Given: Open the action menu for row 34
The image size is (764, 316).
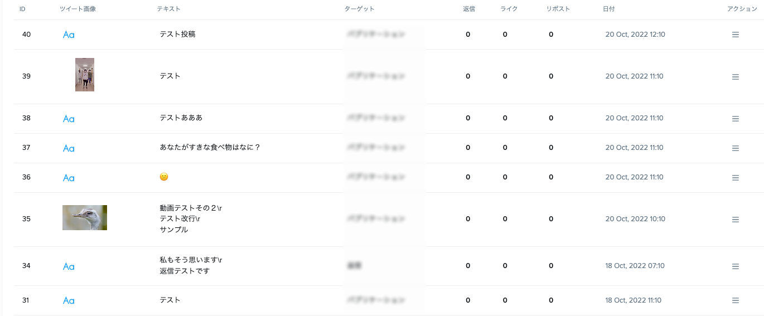Looking at the screenshot, I should click(735, 266).
